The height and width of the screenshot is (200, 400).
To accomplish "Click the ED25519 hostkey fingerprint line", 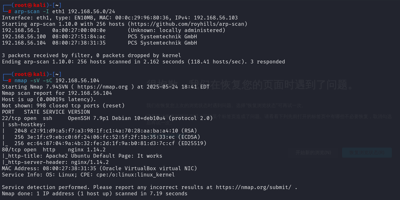I will (104, 143).
